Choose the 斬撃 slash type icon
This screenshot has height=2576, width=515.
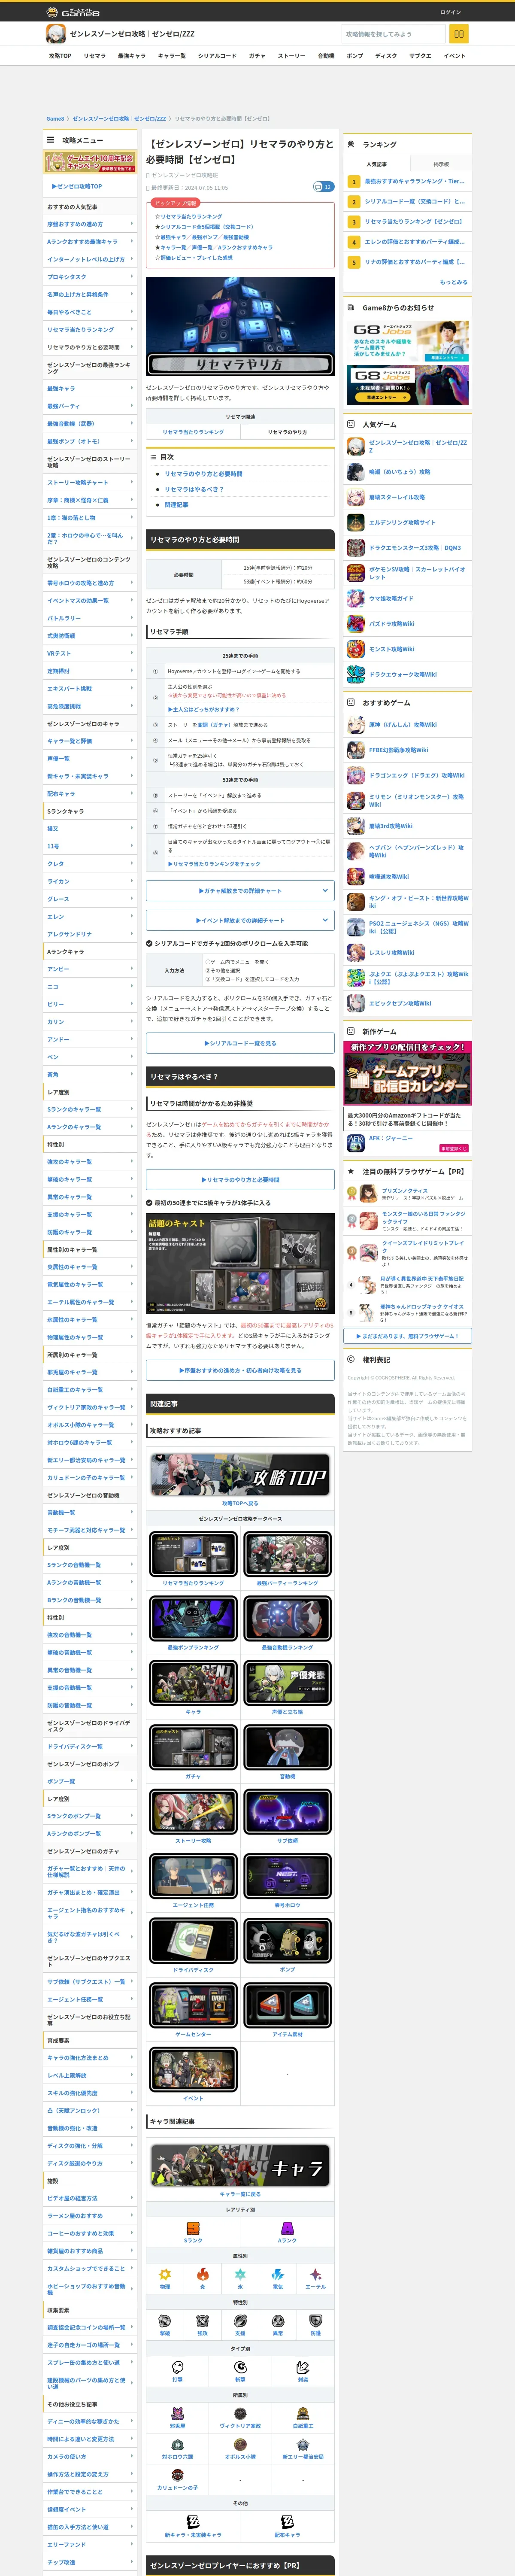240,2367
